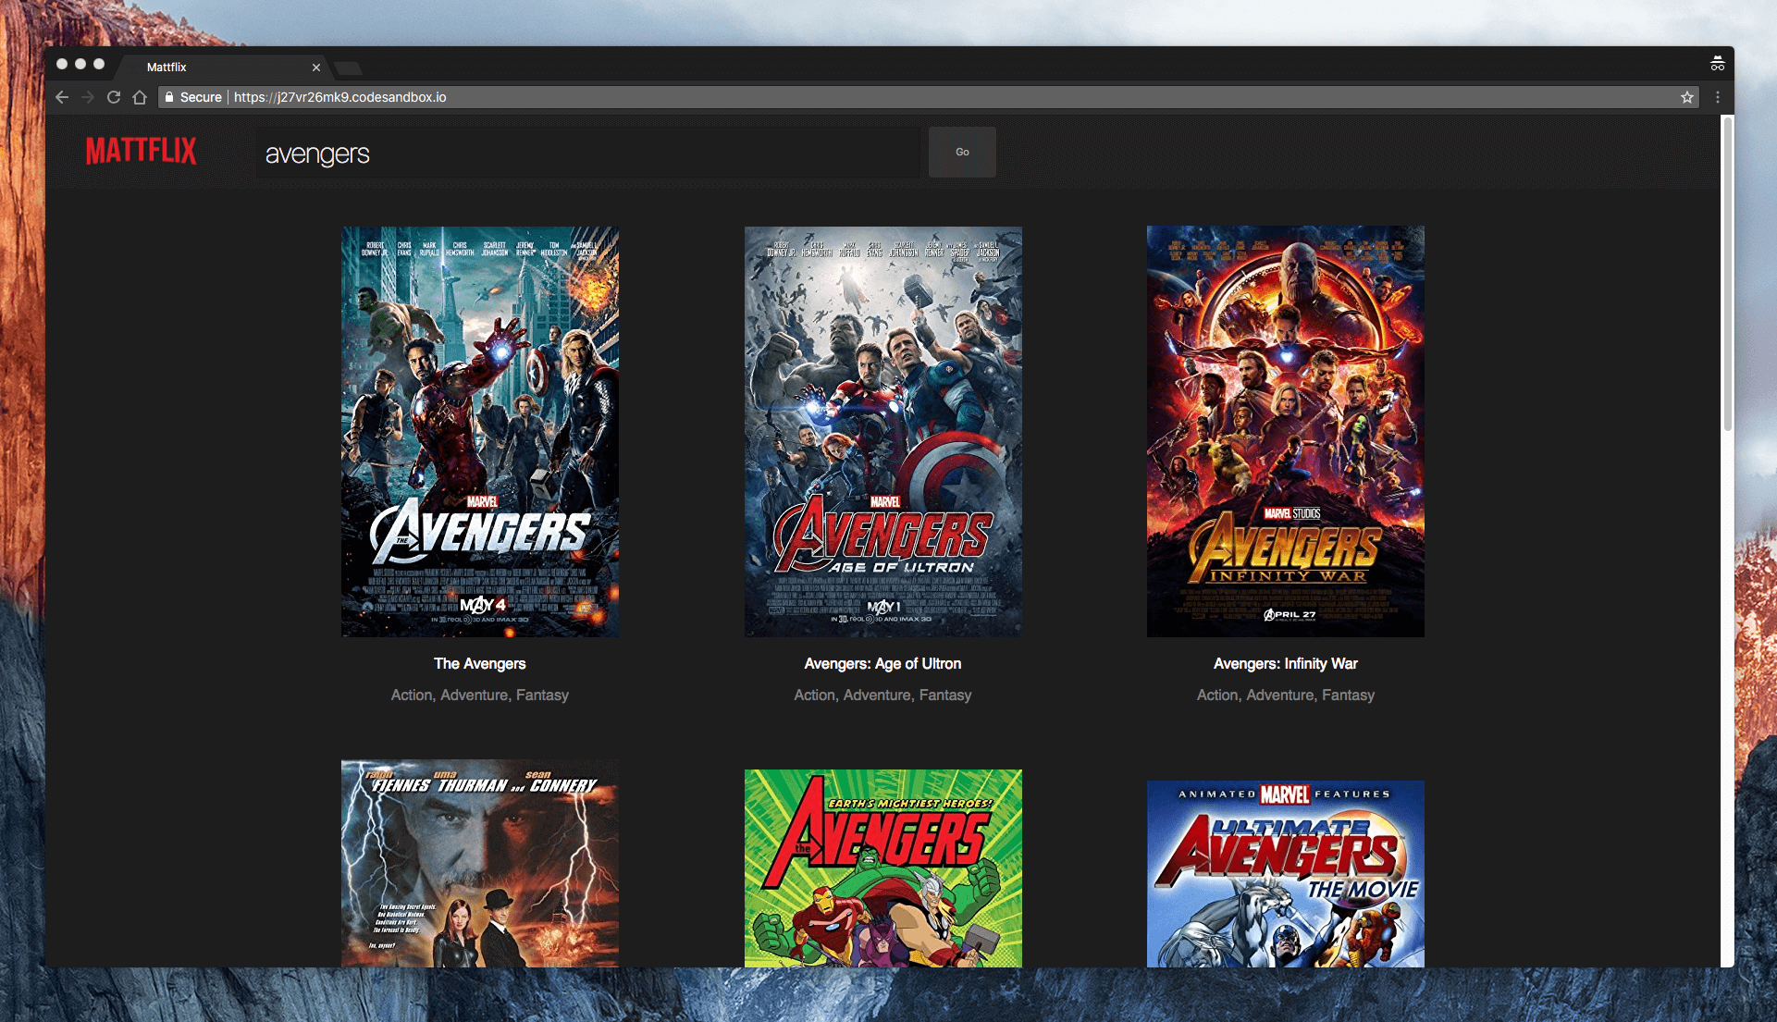Close the Mattflix tab
Viewport: 1777px width, 1022px height.
(x=316, y=68)
